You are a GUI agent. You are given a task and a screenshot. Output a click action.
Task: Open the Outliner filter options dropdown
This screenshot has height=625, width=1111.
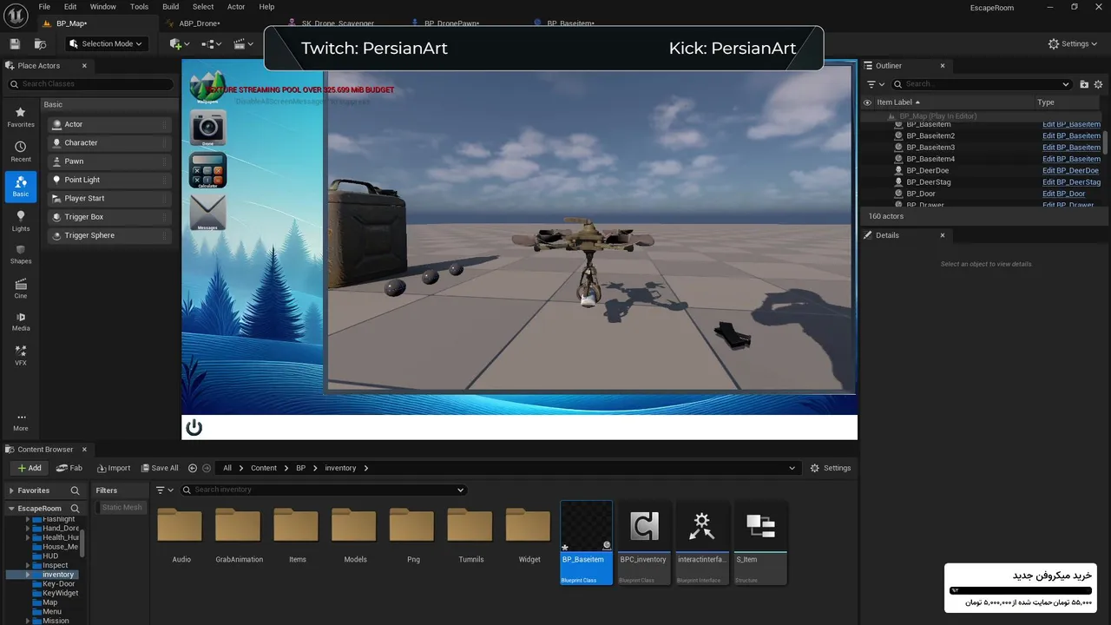coord(875,84)
